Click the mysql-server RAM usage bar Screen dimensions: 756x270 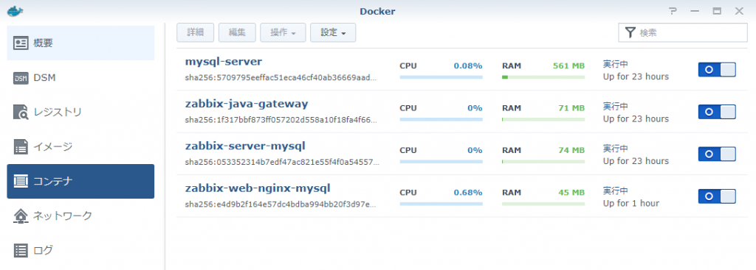[543, 77]
